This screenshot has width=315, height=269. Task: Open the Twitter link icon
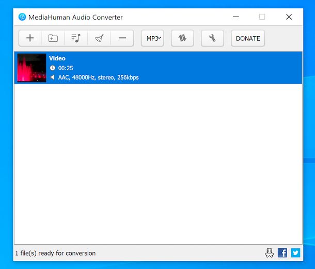(295, 252)
